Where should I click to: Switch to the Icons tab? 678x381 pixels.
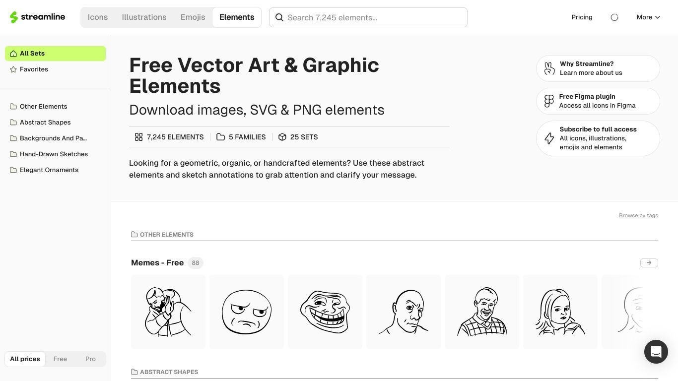pos(98,17)
